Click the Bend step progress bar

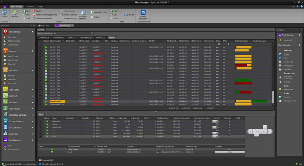[230, 152]
